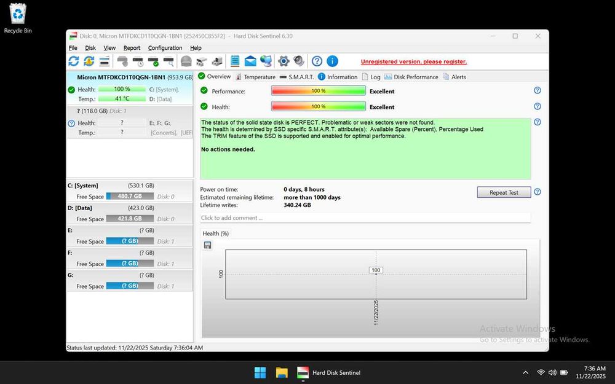Select the G: partition row
615x384 pixels.
tap(130, 280)
